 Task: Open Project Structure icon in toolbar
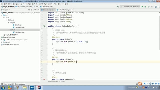[x=155, y=7]
